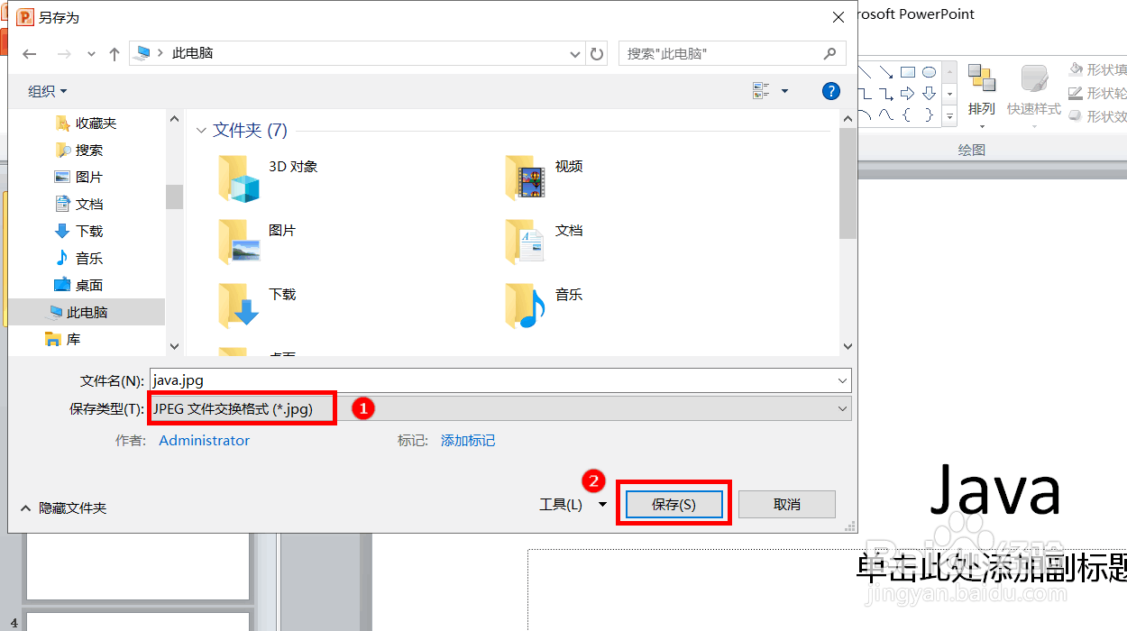Go back using the back arrow

(x=30, y=54)
